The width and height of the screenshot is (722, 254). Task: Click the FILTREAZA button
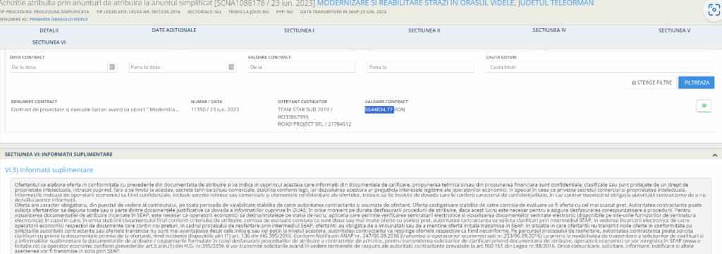click(696, 83)
